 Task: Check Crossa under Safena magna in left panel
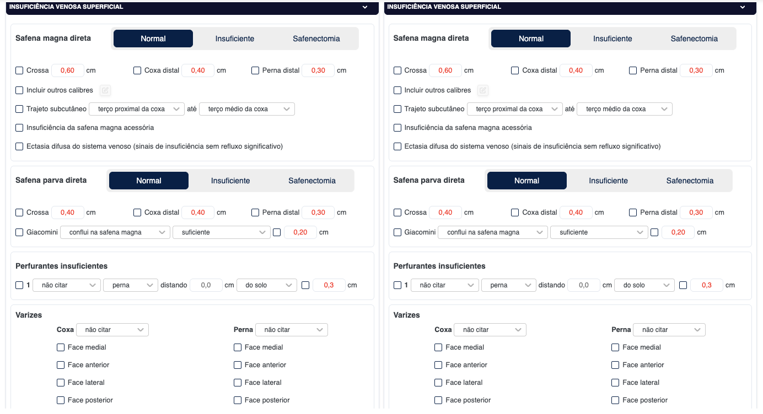[19, 70]
